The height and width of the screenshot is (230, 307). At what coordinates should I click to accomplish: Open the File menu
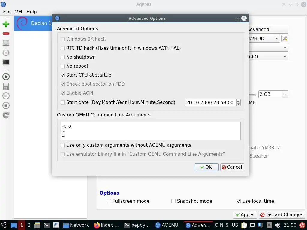point(7,12)
